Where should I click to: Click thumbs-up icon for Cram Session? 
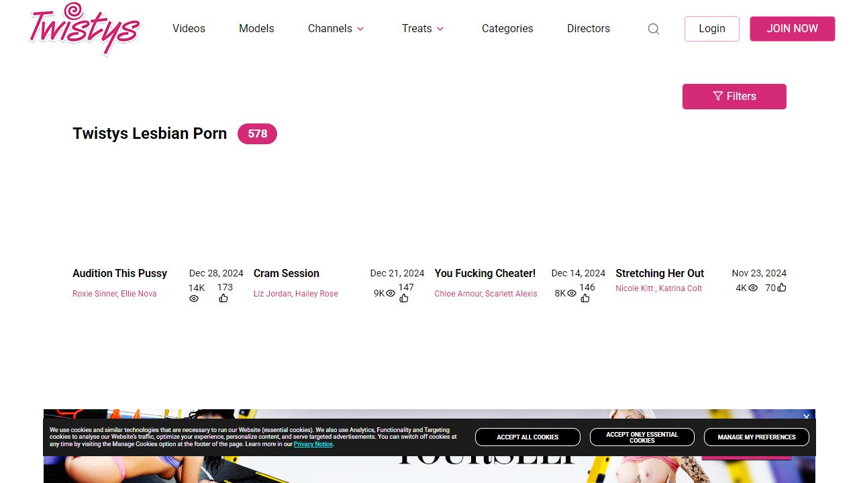(x=404, y=299)
